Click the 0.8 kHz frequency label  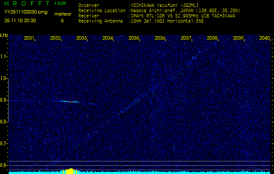coord(3,122)
